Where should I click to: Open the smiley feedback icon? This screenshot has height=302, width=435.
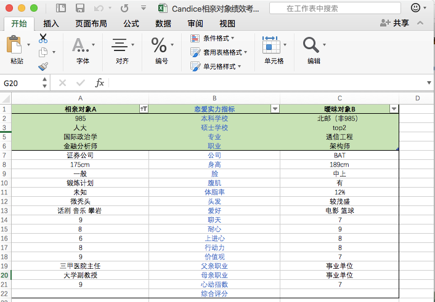[415, 8]
